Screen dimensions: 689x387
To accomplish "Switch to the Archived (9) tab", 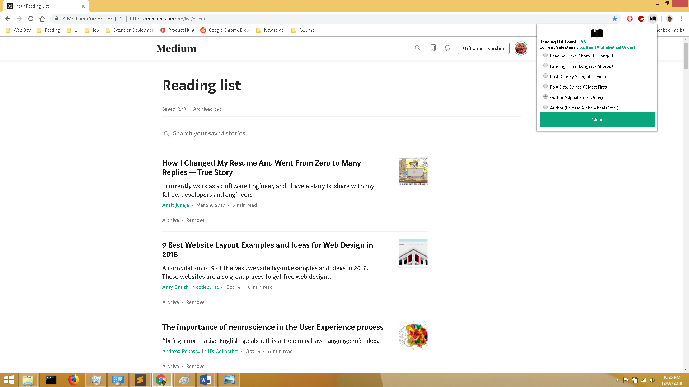I will pyautogui.click(x=207, y=109).
